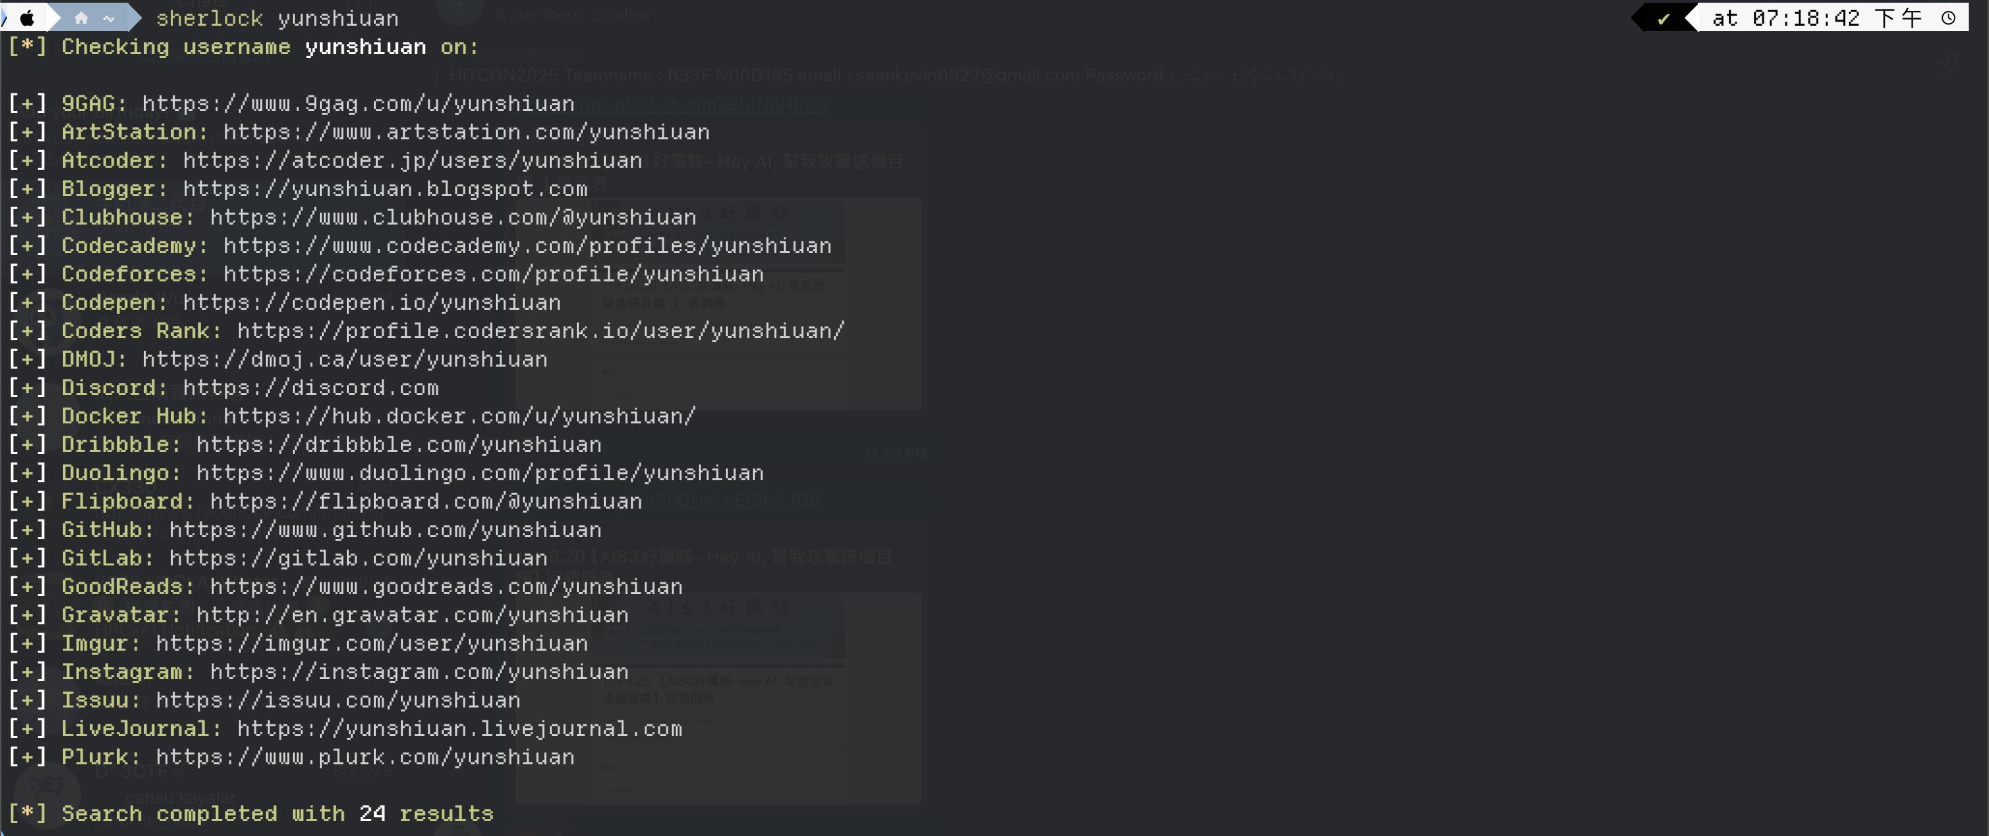This screenshot has width=1989, height=836.
Task: Open the Plurk profile URL
Action: 365,758
